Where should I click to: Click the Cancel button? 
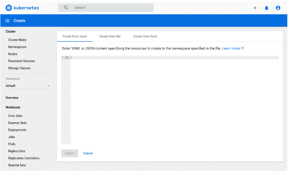pyautogui.click(x=88, y=153)
